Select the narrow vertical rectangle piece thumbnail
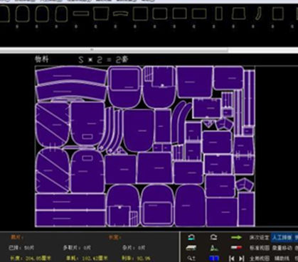The width and height of the screenshot is (298, 262). (x=218, y=13)
